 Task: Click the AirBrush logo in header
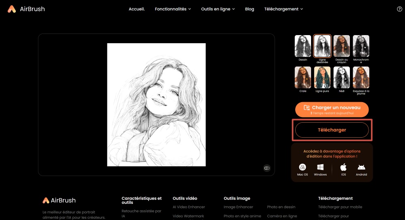coord(26,9)
